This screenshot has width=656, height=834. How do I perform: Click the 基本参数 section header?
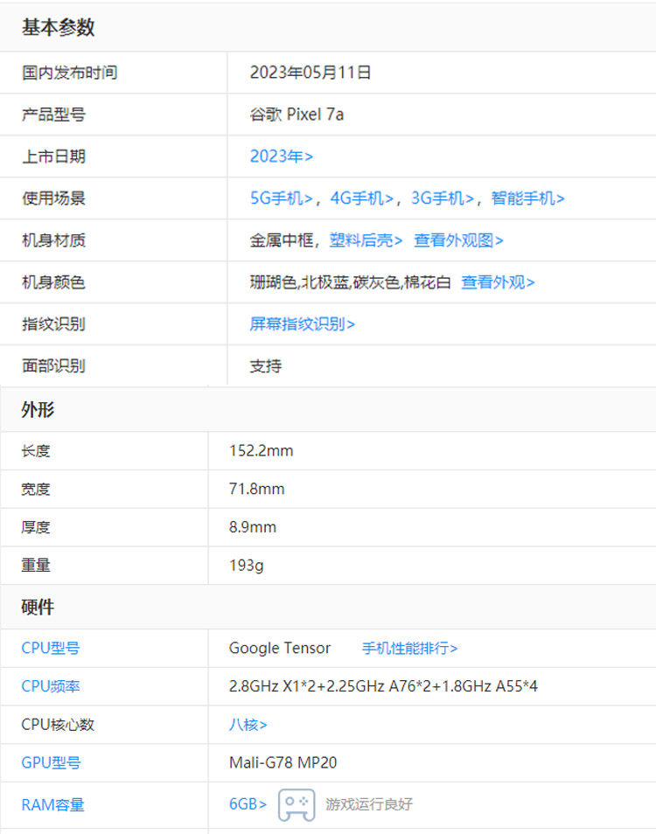pyautogui.click(x=58, y=27)
